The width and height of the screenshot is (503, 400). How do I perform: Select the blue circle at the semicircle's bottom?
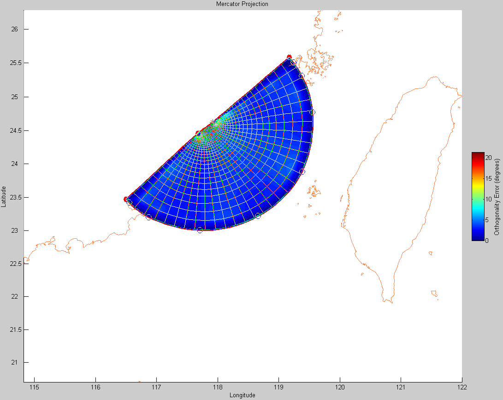pyautogui.click(x=200, y=230)
